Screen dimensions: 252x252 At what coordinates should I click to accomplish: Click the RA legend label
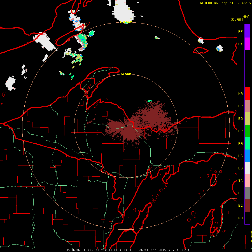click(240, 144)
